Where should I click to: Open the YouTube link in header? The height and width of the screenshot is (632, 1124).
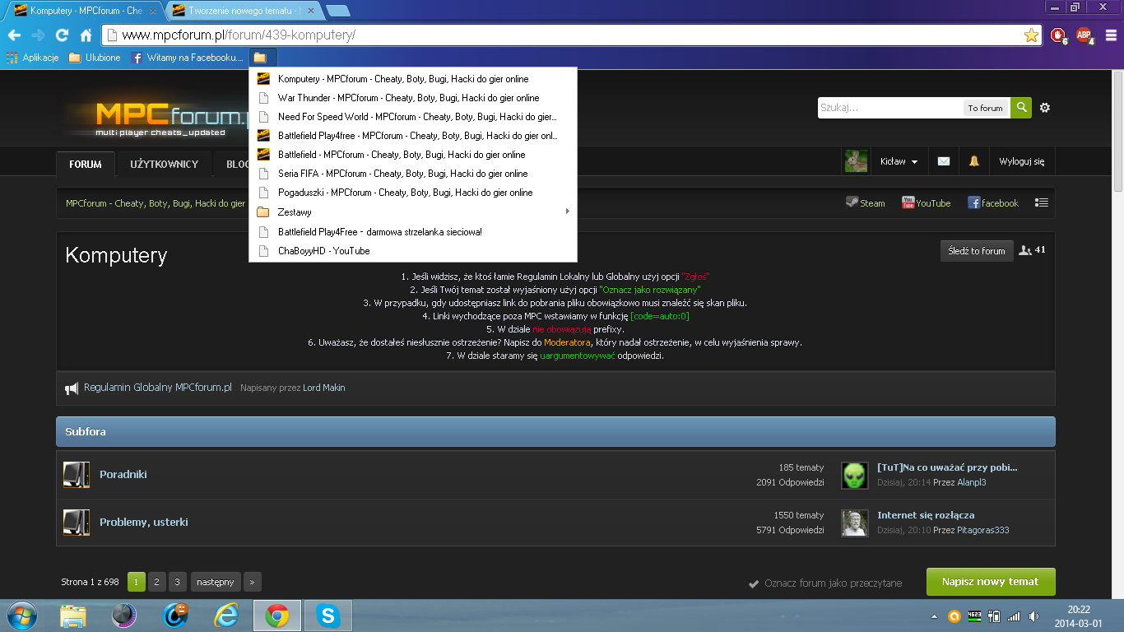tap(926, 202)
